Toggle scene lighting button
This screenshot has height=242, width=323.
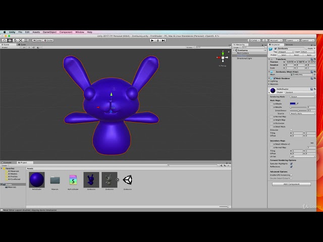pyautogui.click(x=29, y=47)
